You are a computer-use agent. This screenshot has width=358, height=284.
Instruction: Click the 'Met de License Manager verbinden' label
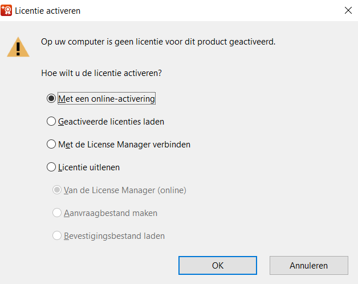point(124,145)
